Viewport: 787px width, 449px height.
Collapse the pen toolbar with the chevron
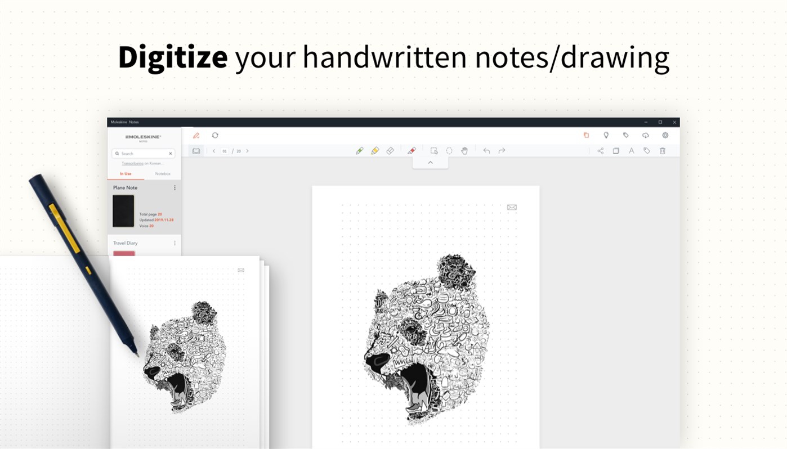[x=431, y=163]
